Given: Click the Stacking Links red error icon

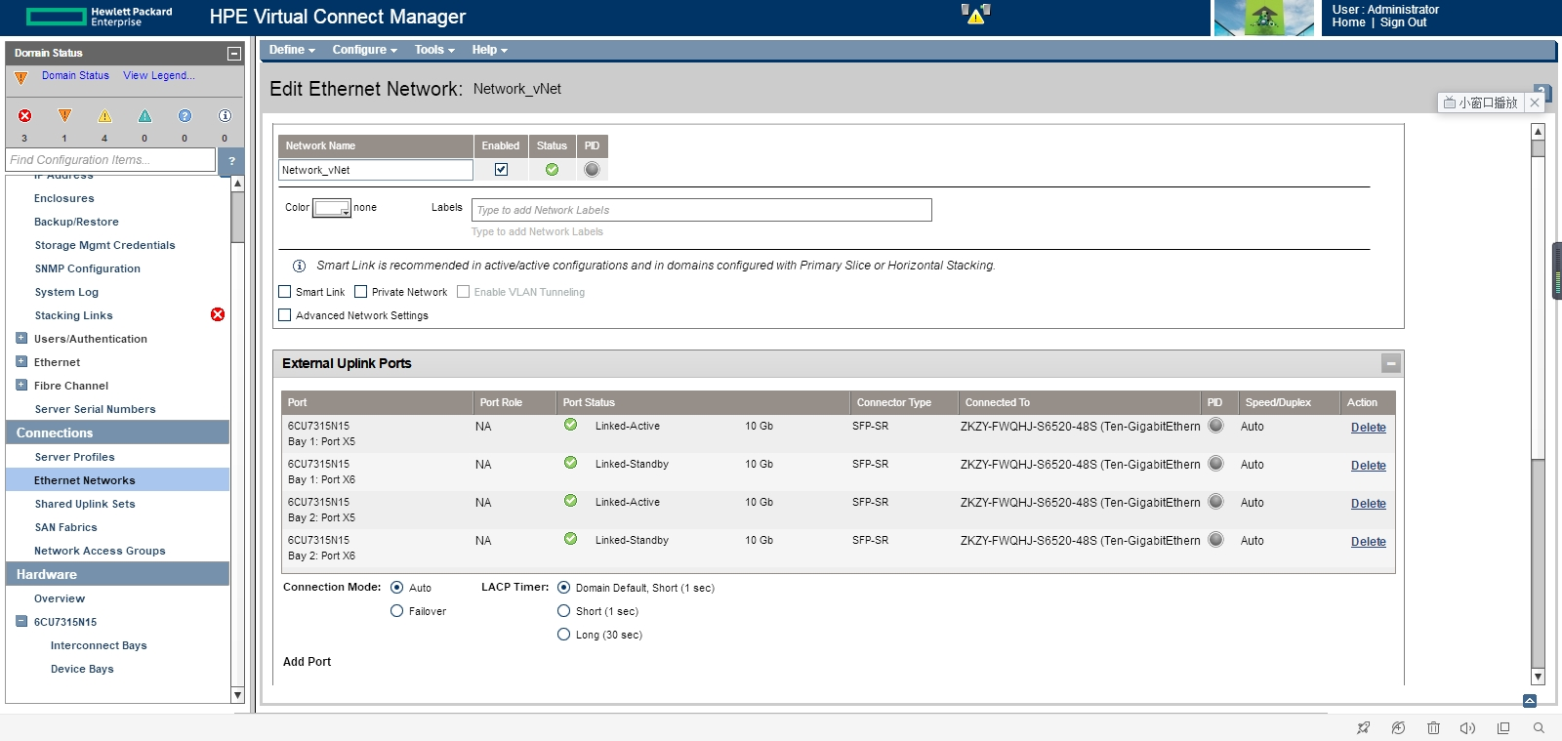Looking at the screenshot, I should point(218,314).
